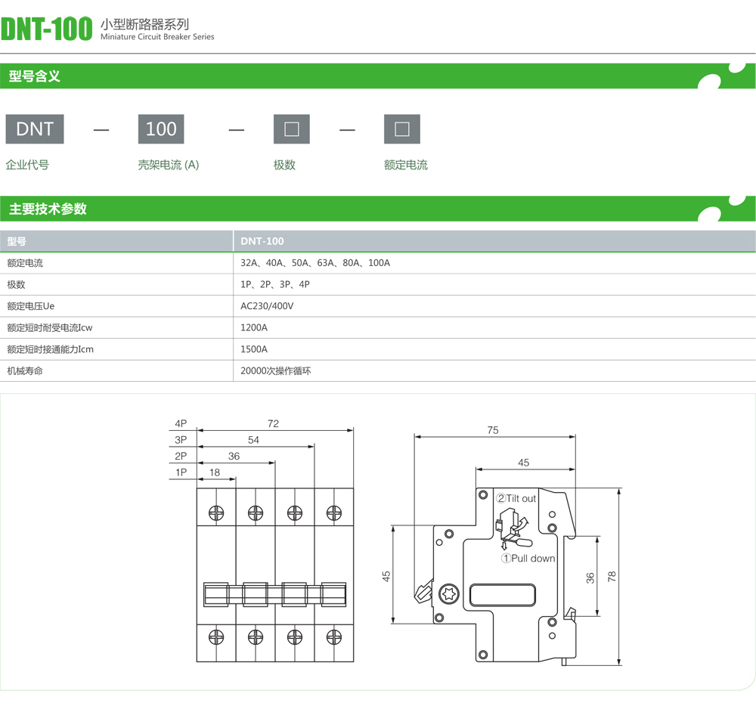The image size is (756, 703).
Task: Click the gray DNT code box
Action: click(x=35, y=129)
